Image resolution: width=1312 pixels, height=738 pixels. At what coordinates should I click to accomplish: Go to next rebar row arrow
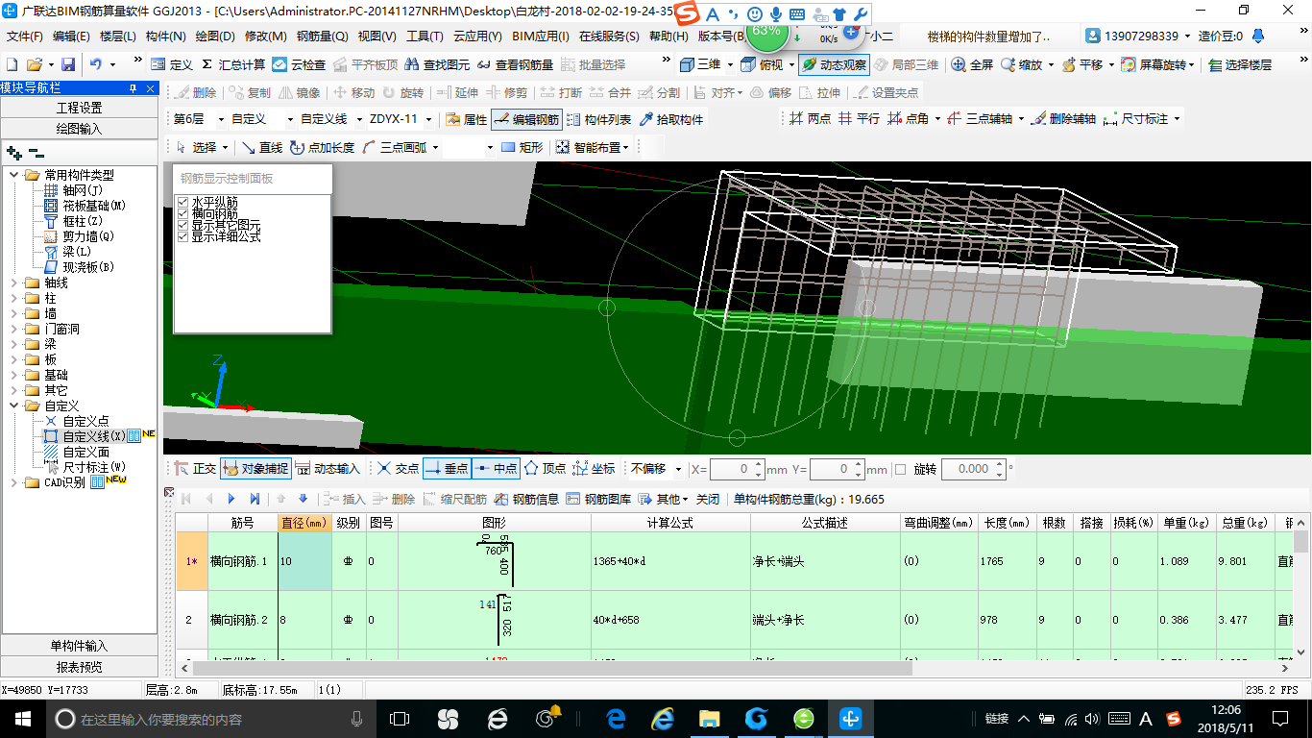[x=231, y=499]
